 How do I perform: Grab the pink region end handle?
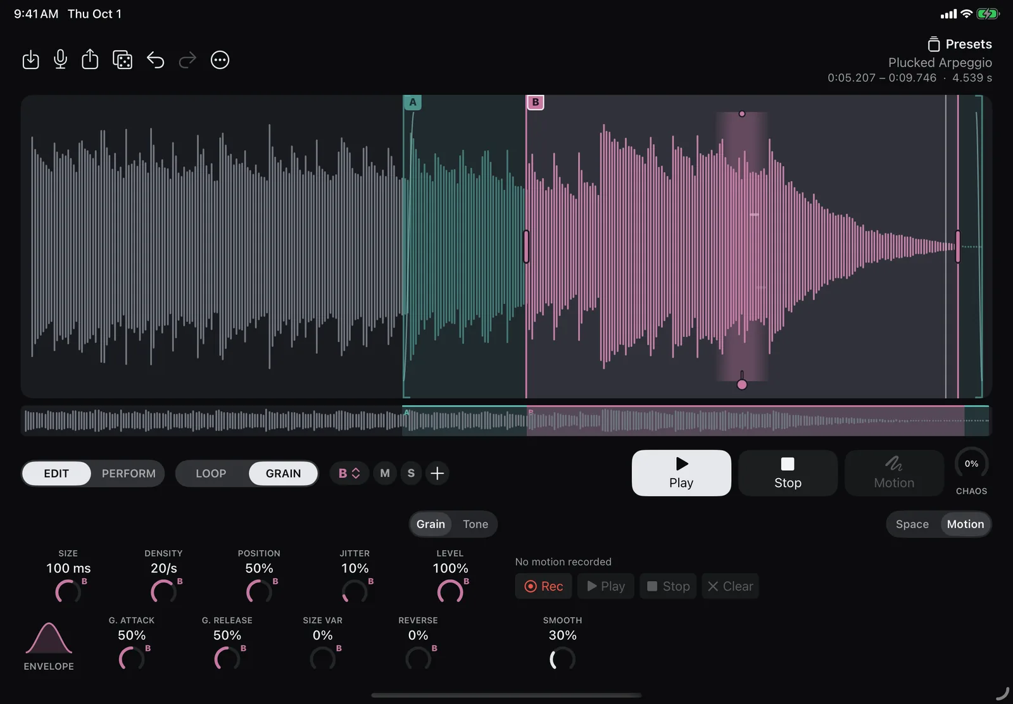tap(957, 247)
